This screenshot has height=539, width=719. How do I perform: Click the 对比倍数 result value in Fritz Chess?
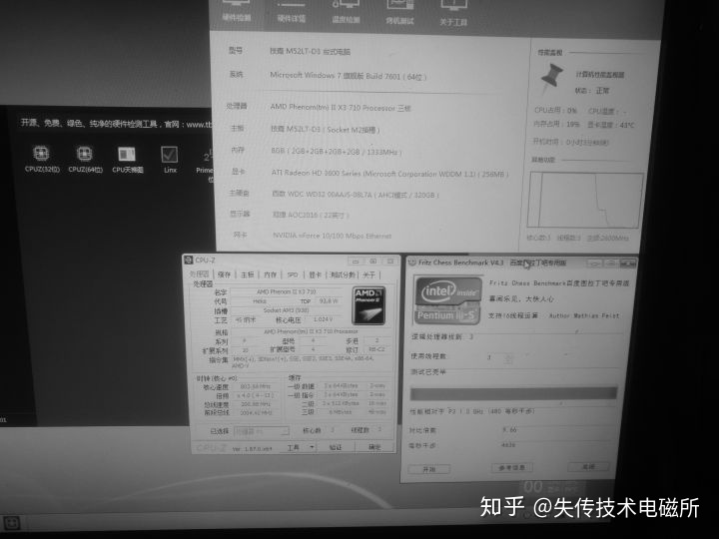[x=509, y=430]
